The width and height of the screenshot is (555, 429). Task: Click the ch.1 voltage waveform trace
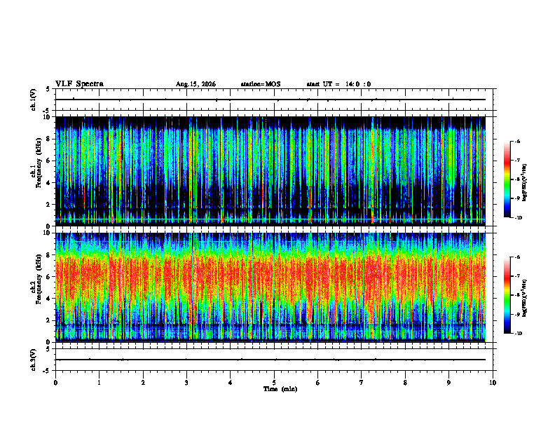pos(270,100)
